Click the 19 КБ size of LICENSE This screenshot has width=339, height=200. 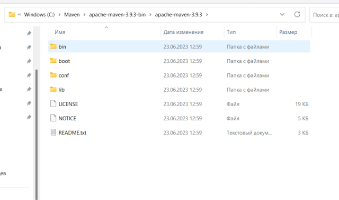[302, 104]
